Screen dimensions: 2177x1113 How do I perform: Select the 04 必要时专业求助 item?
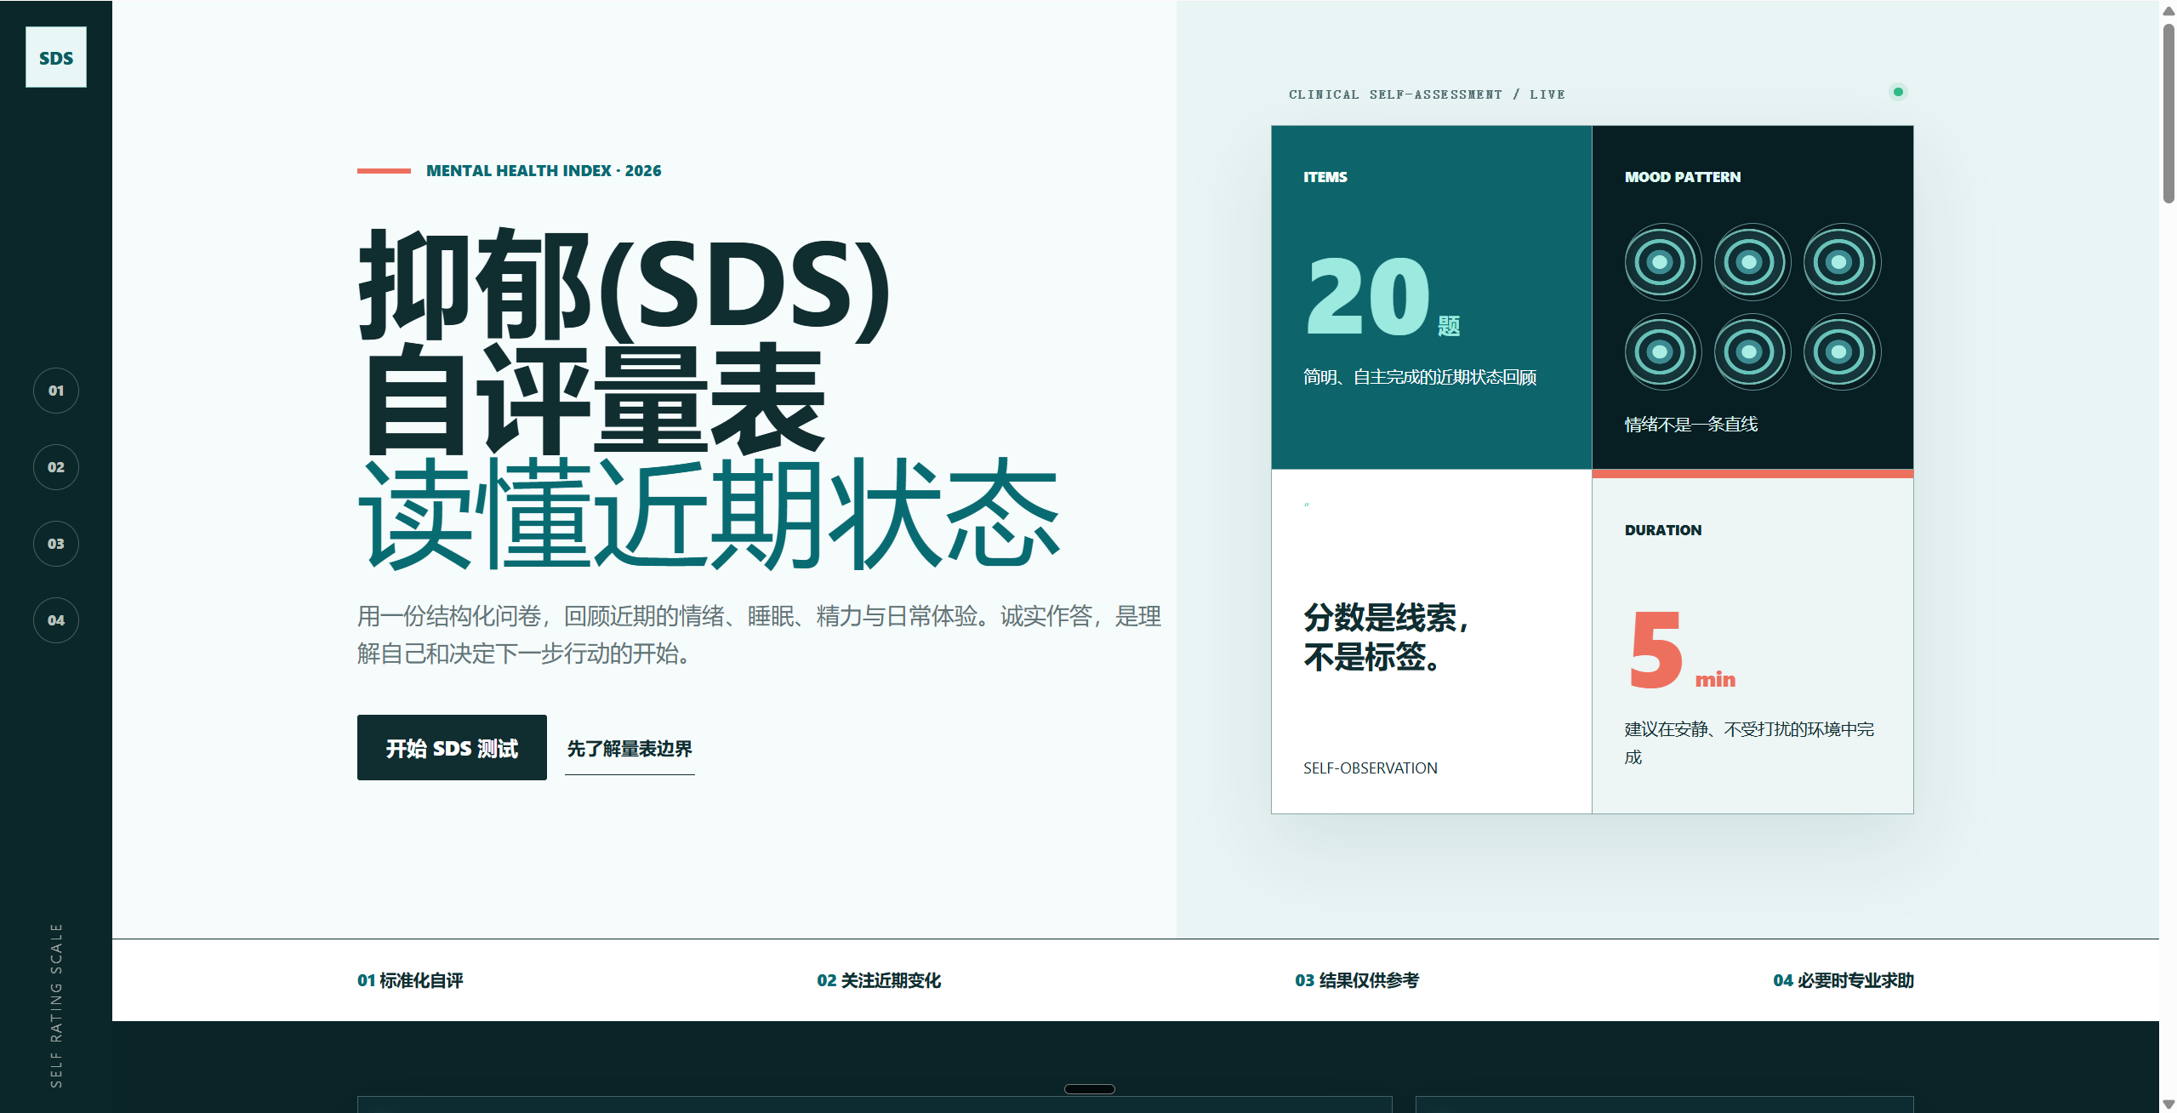(1844, 980)
